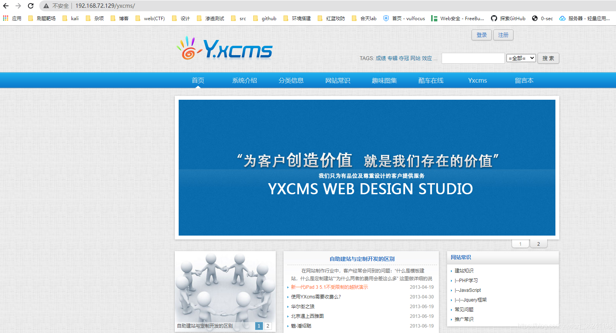Click the 登录 login button
Screen dimensions: 616x333
click(x=482, y=35)
